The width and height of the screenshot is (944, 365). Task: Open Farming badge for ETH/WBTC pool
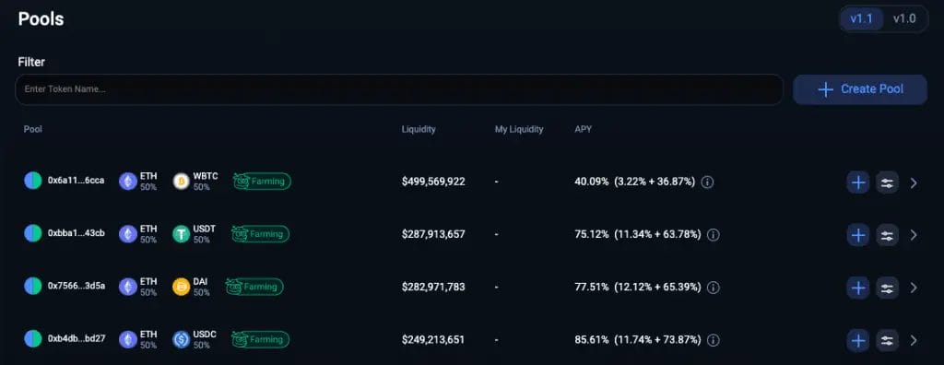[262, 182]
